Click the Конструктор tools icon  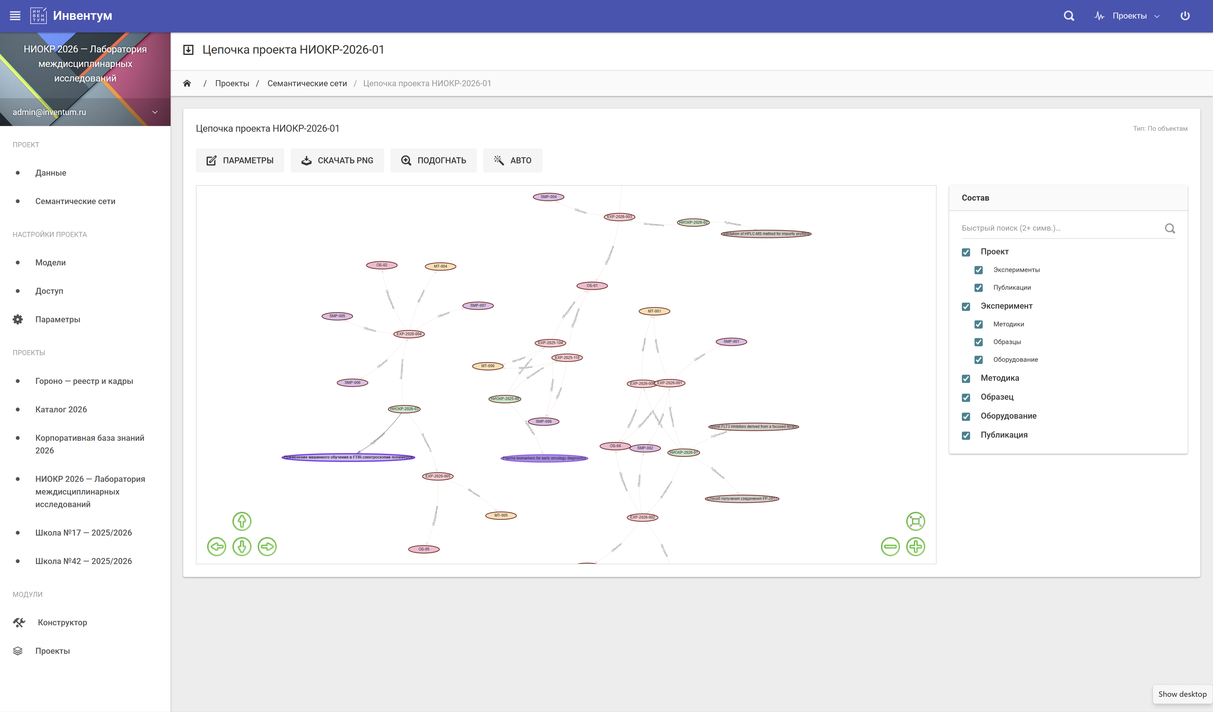click(19, 623)
